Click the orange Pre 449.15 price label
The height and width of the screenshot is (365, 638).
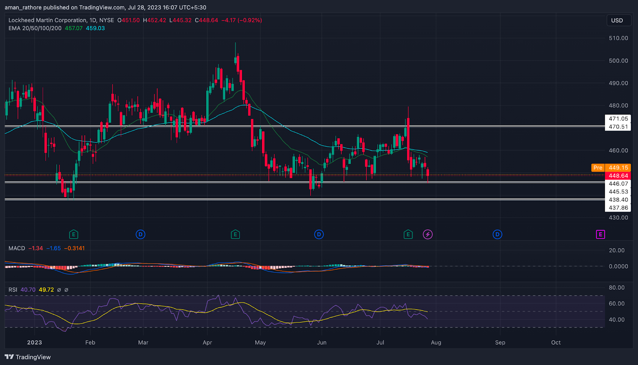point(611,168)
